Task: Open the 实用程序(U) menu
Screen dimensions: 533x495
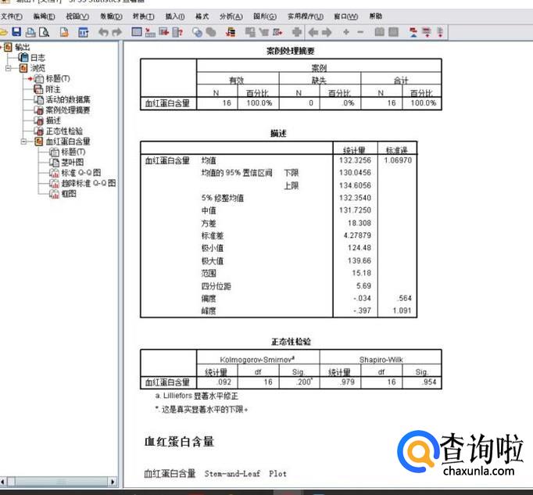Action: tap(306, 16)
